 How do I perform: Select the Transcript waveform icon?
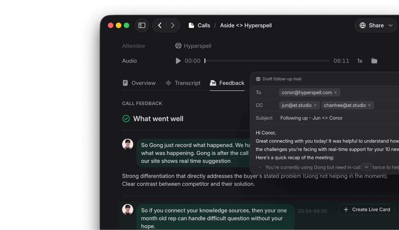pos(168,83)
